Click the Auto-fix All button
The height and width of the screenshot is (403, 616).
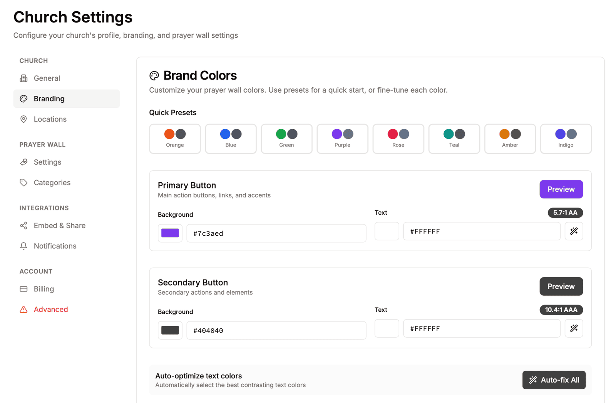pyautogui.click(x=554, y=380)
